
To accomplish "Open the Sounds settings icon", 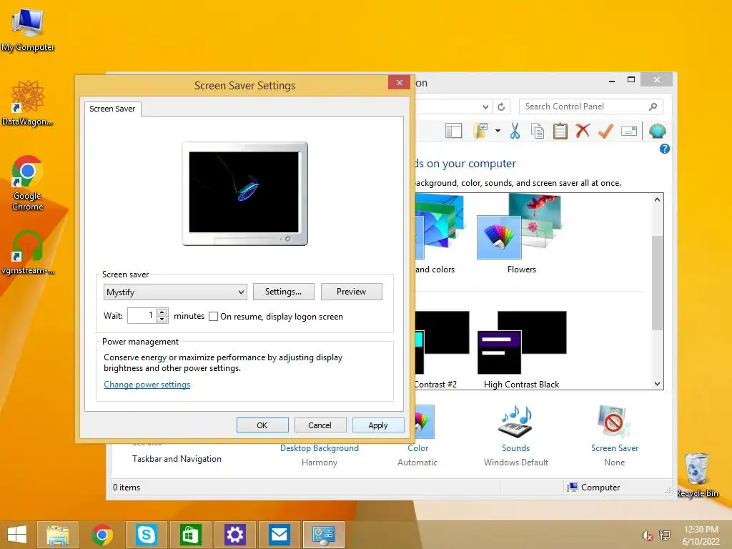I will click(515, 422).
